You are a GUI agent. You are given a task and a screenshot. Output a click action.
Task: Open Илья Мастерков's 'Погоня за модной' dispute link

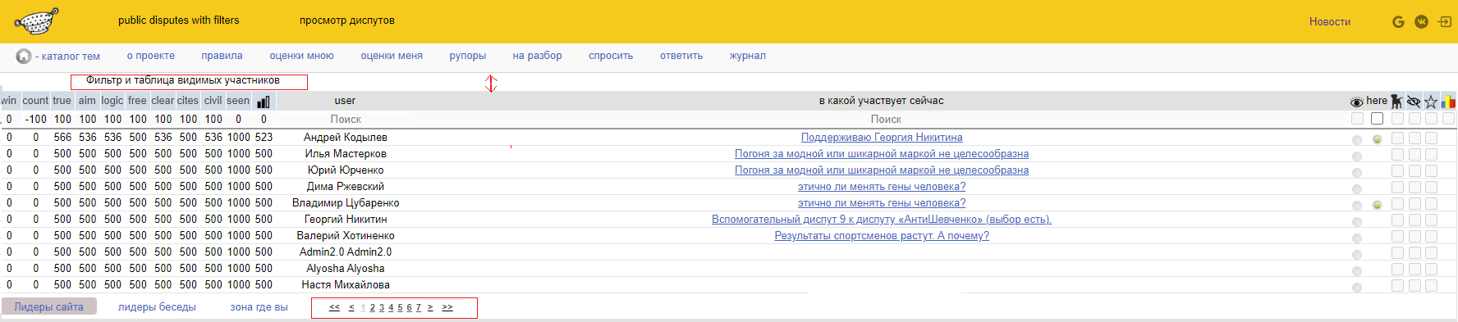click(882, 154)
